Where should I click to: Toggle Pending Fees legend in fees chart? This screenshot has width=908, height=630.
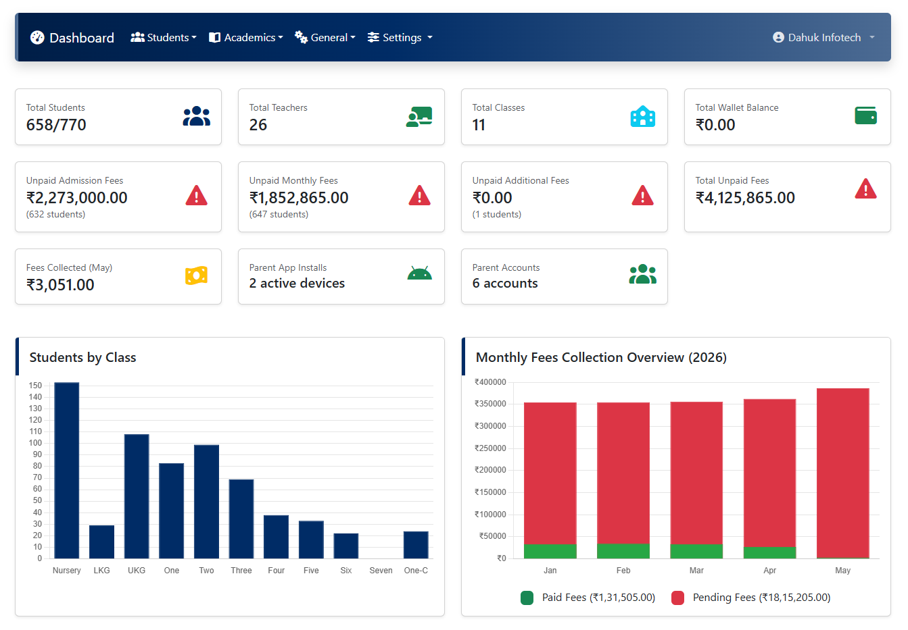coord(751,598)
